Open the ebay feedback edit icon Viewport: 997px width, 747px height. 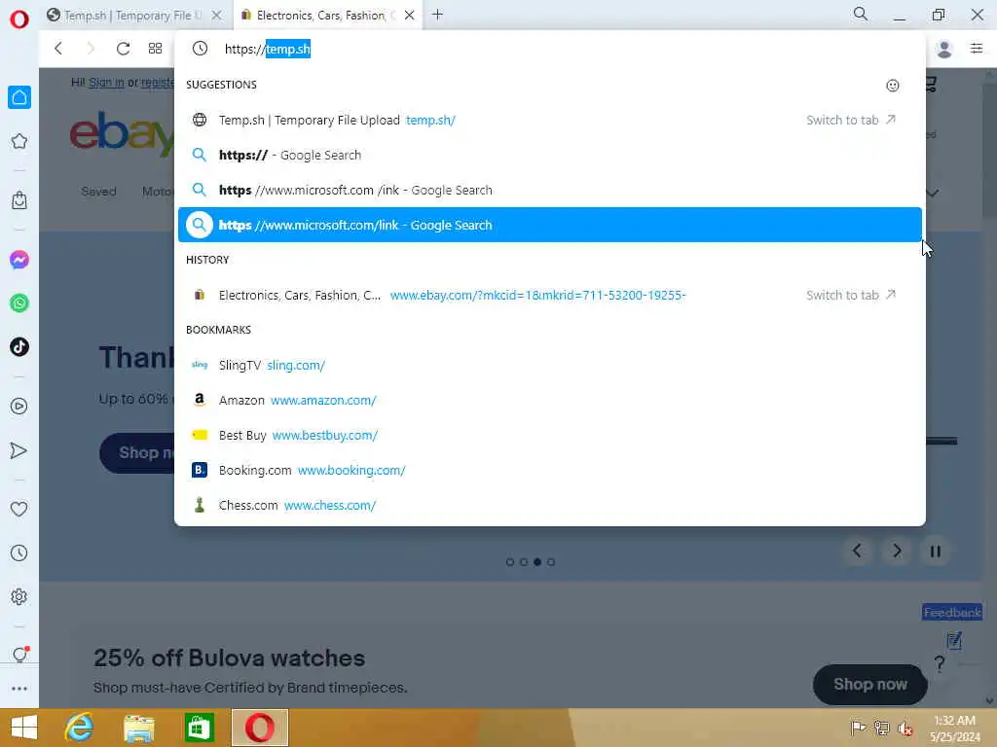click(x=954, y=640)
